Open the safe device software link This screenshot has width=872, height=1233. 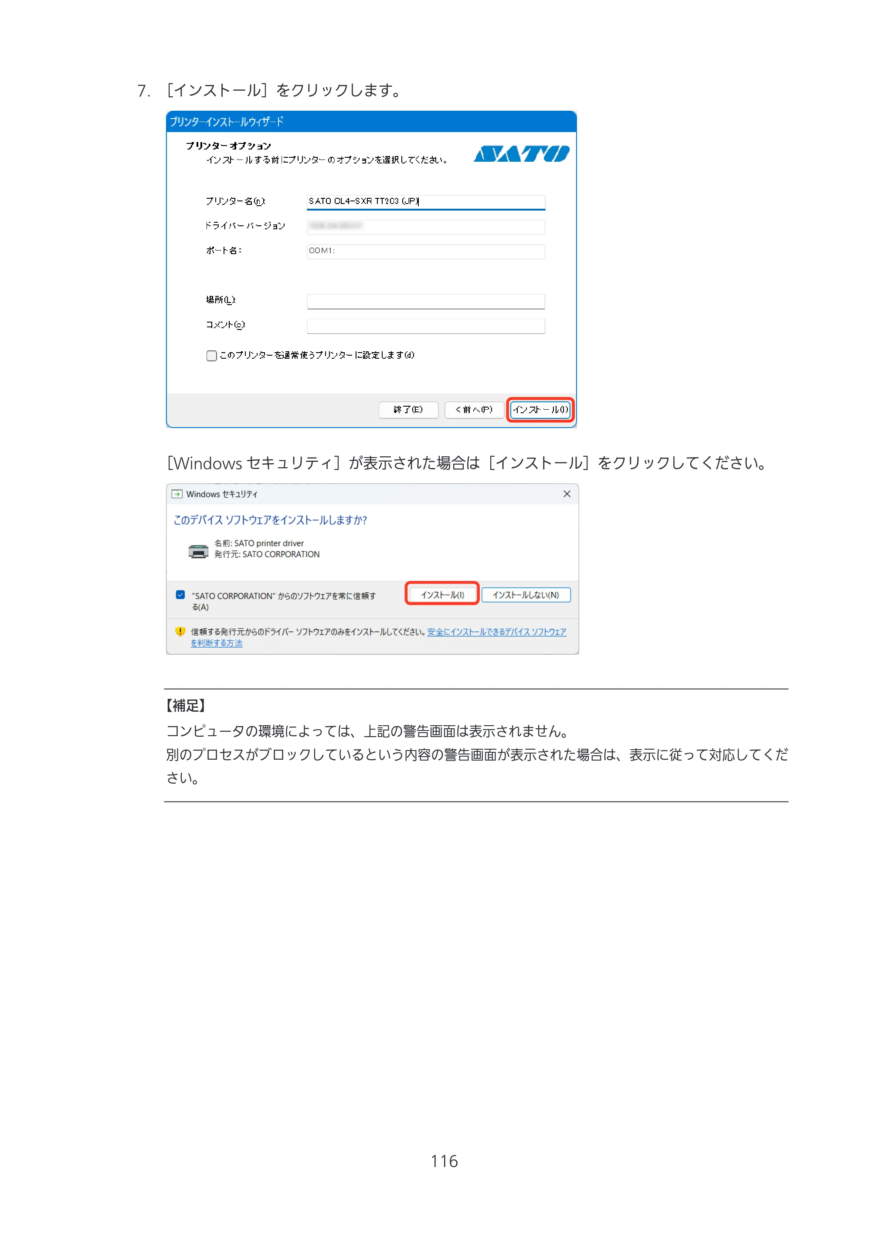(497, 632)
